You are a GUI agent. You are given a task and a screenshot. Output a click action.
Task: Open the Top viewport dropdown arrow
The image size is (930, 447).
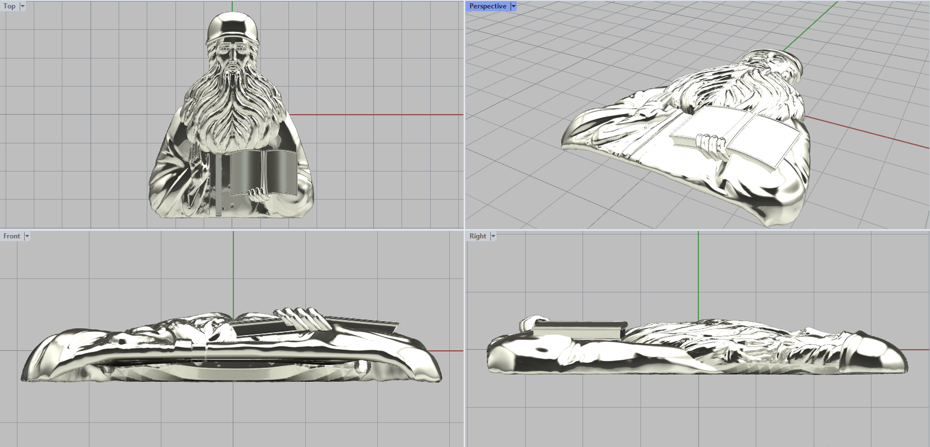pos(23,6)
